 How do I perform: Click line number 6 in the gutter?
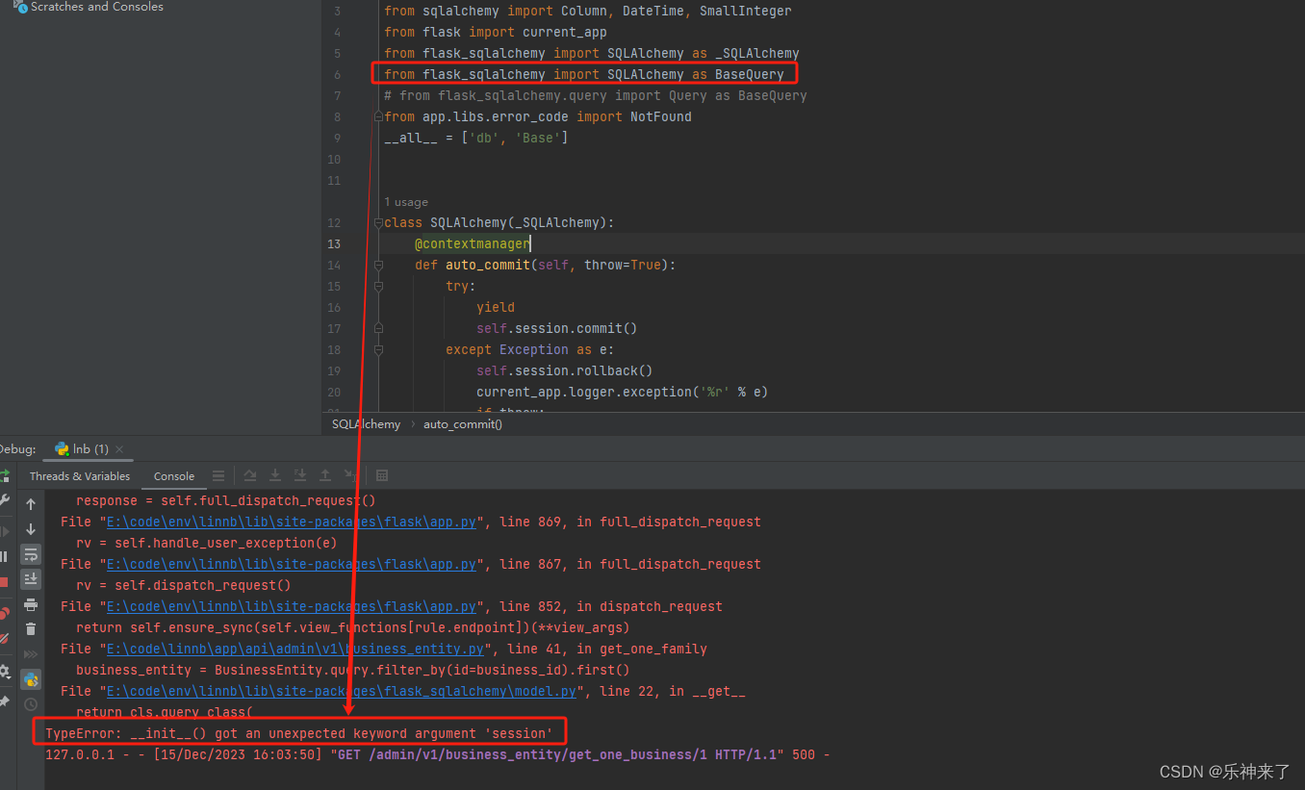(337, 74)
